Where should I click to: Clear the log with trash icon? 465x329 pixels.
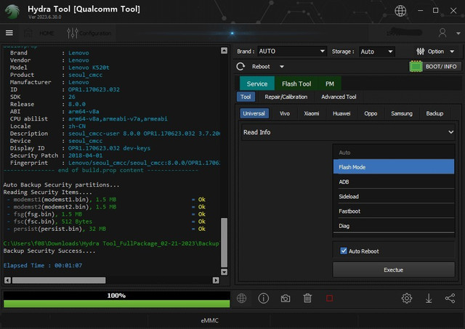pyautogui.click(x=307, y=298)
